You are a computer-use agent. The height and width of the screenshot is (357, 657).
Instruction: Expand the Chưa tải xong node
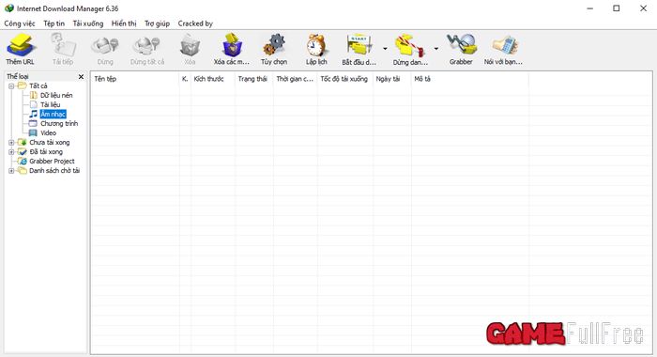point(11,143)
